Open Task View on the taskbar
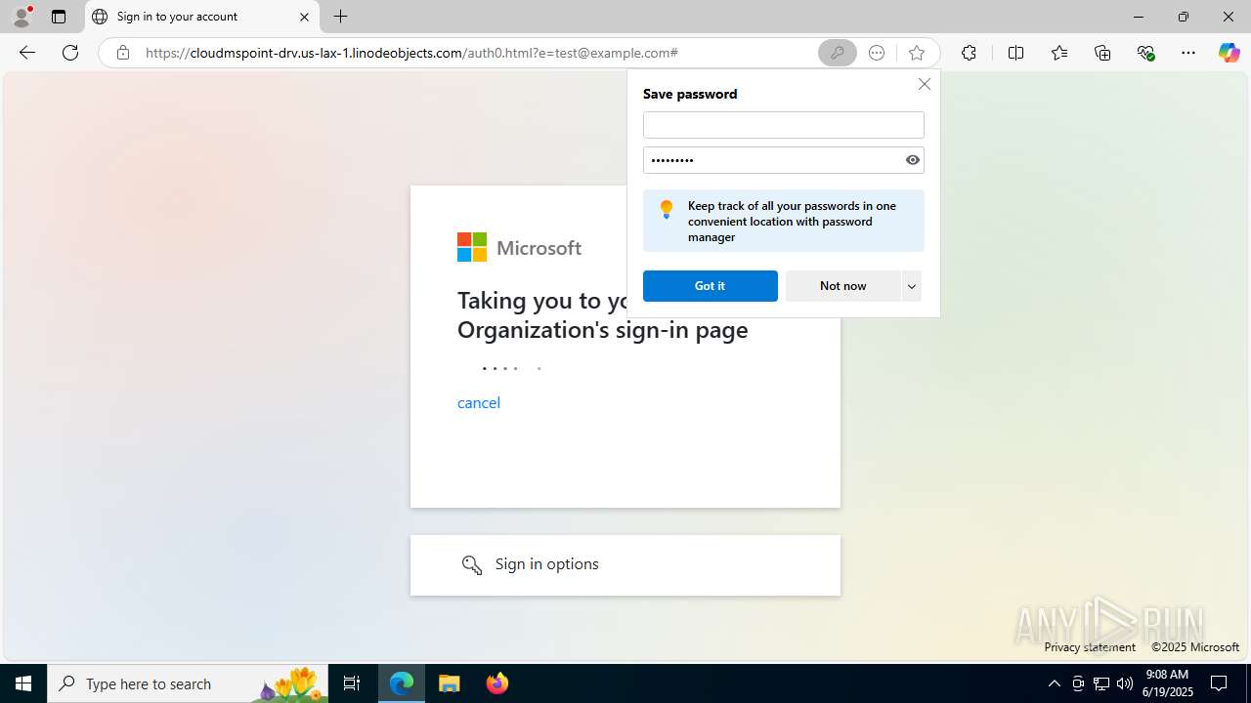Viewport: 1251px width, 703px height. pos(352,683)
